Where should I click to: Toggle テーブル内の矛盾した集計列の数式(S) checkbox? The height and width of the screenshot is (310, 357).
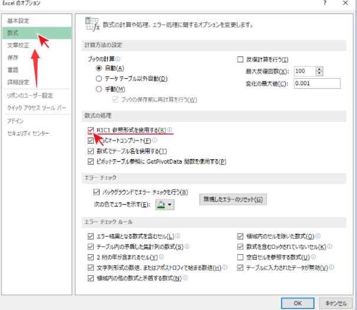pos(91,247)
